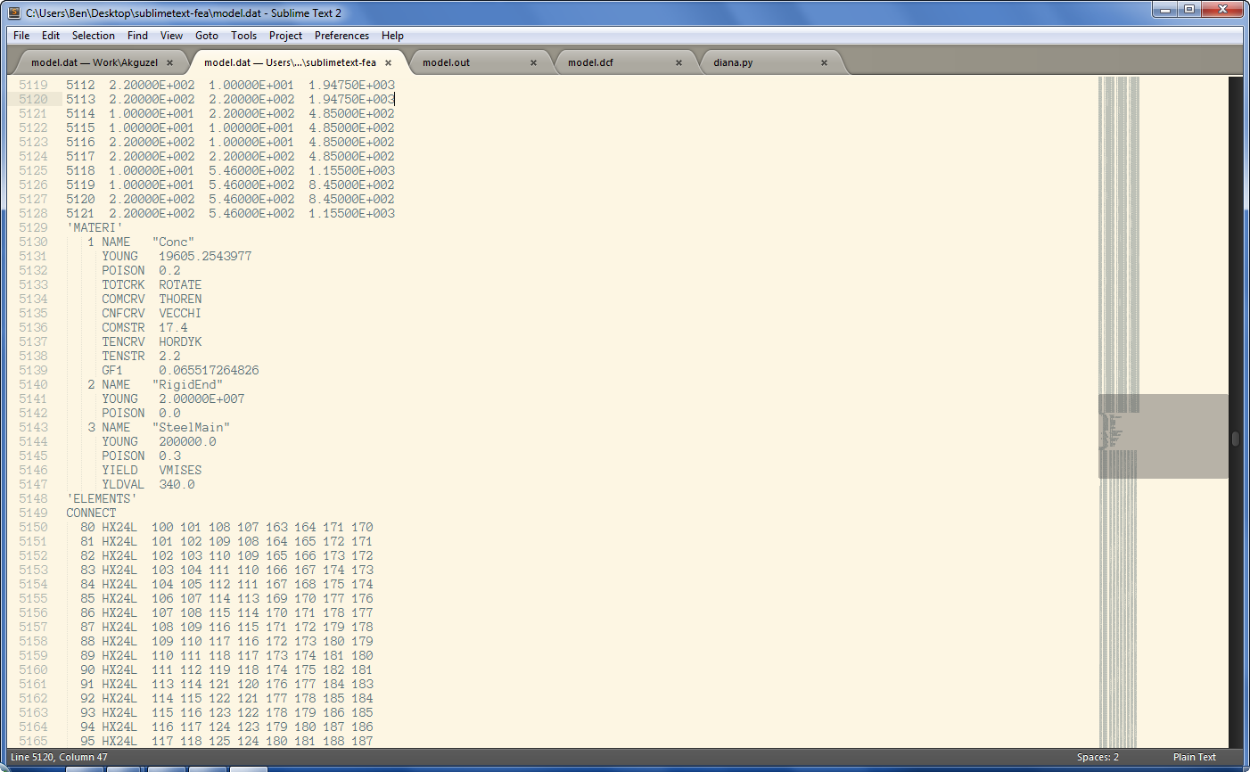
Task: Open the Goto menu
Action: click(206, 36)
